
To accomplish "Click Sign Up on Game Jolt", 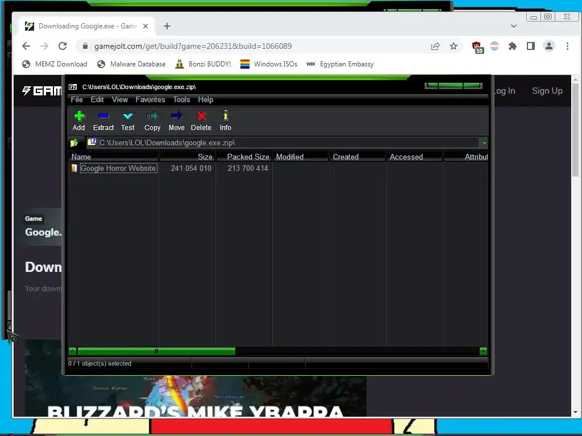I will coord(547,91).
